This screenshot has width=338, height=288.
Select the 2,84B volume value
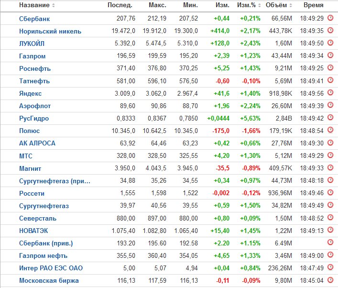click(283, 119)
